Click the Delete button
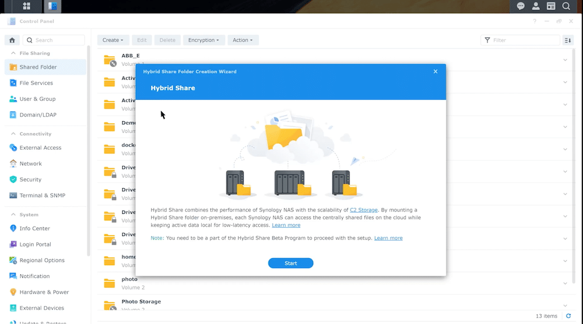583x324 pixels. point(167,40)
